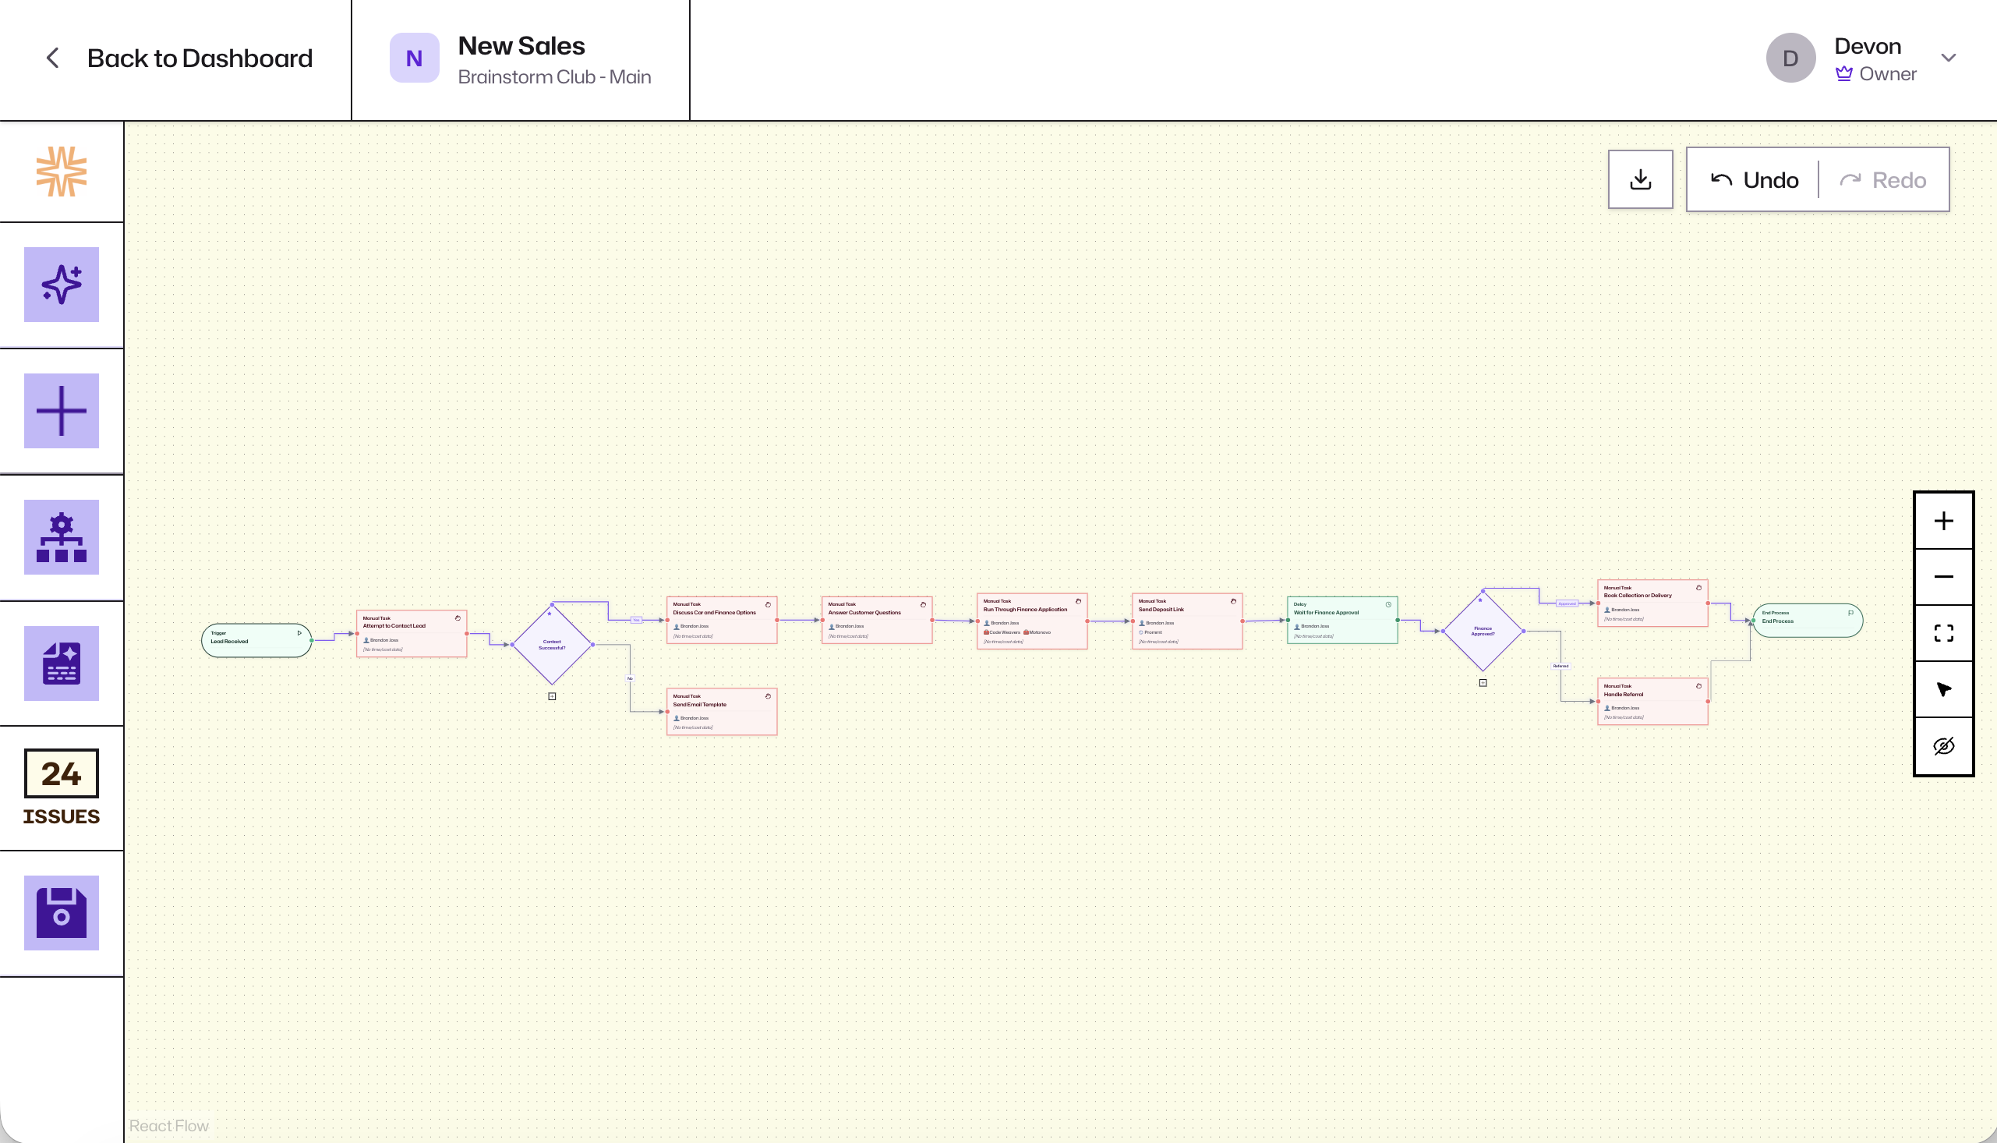Save the flow with the floppy disk icon

pyautogui.click(x=62, y=913)
